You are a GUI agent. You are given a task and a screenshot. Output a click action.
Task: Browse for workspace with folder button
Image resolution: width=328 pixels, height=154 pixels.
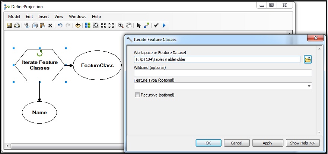pyautogui.click(x=308, y=59)
